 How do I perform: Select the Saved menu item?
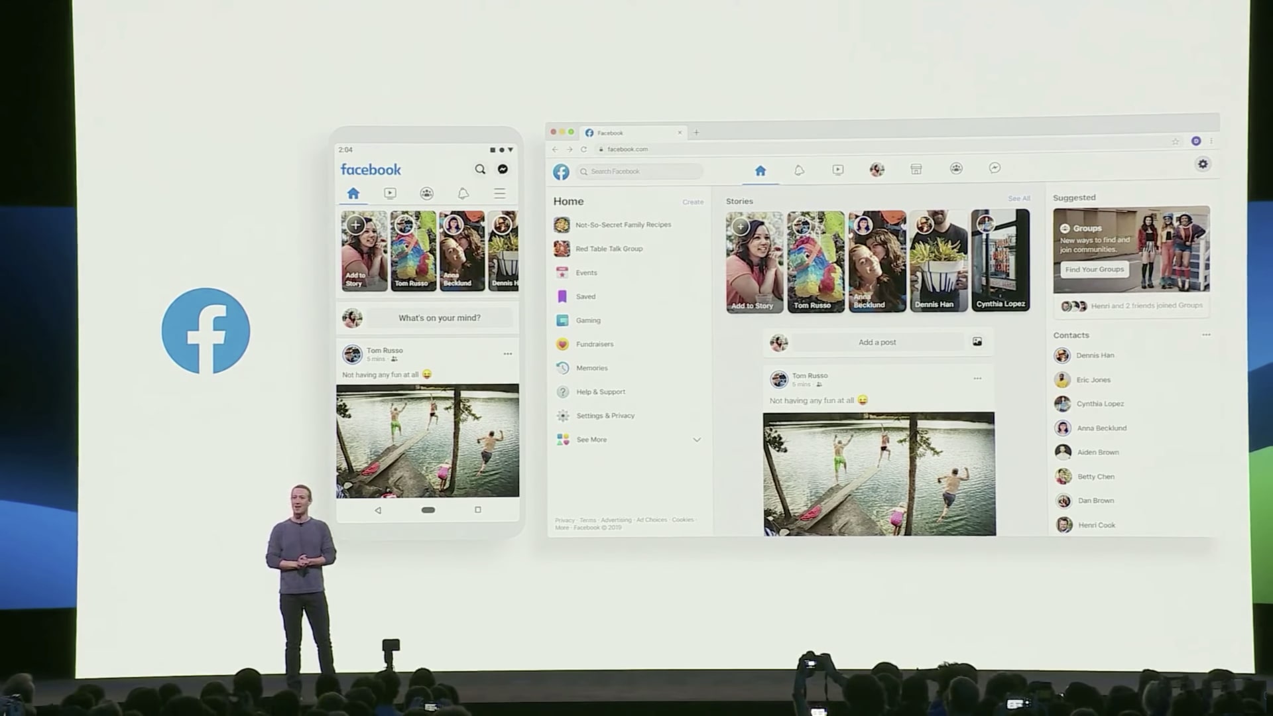point(586,296)
